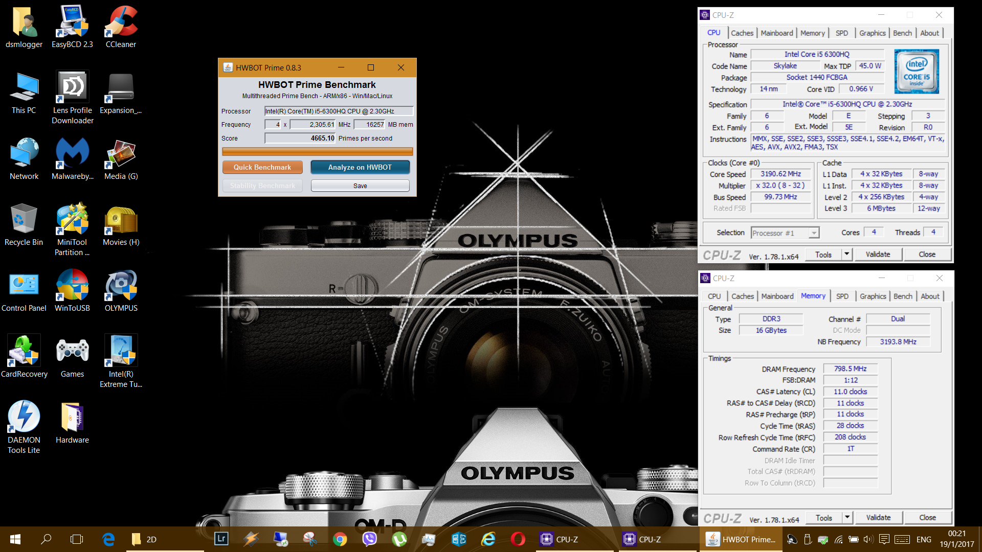Open Task View on the taskbar
This screenshot has width=982, height=552.
[77, 539]
